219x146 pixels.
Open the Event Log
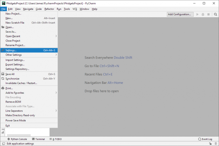click(x=205, y=139)
